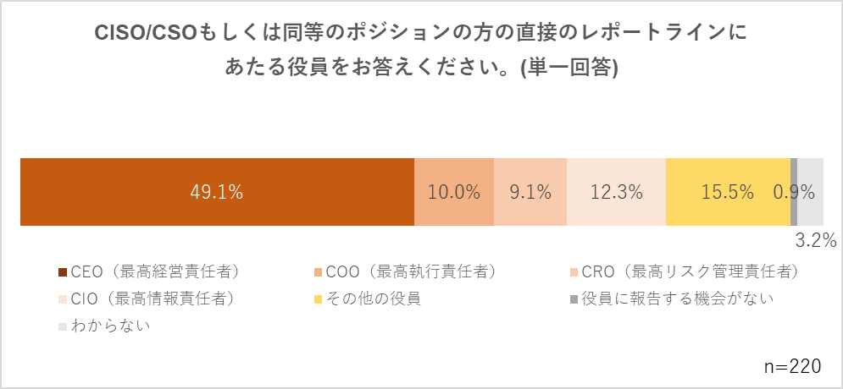Select the 49.1% bar segment
Screen dimensions: 843x389
click(217, 192)
